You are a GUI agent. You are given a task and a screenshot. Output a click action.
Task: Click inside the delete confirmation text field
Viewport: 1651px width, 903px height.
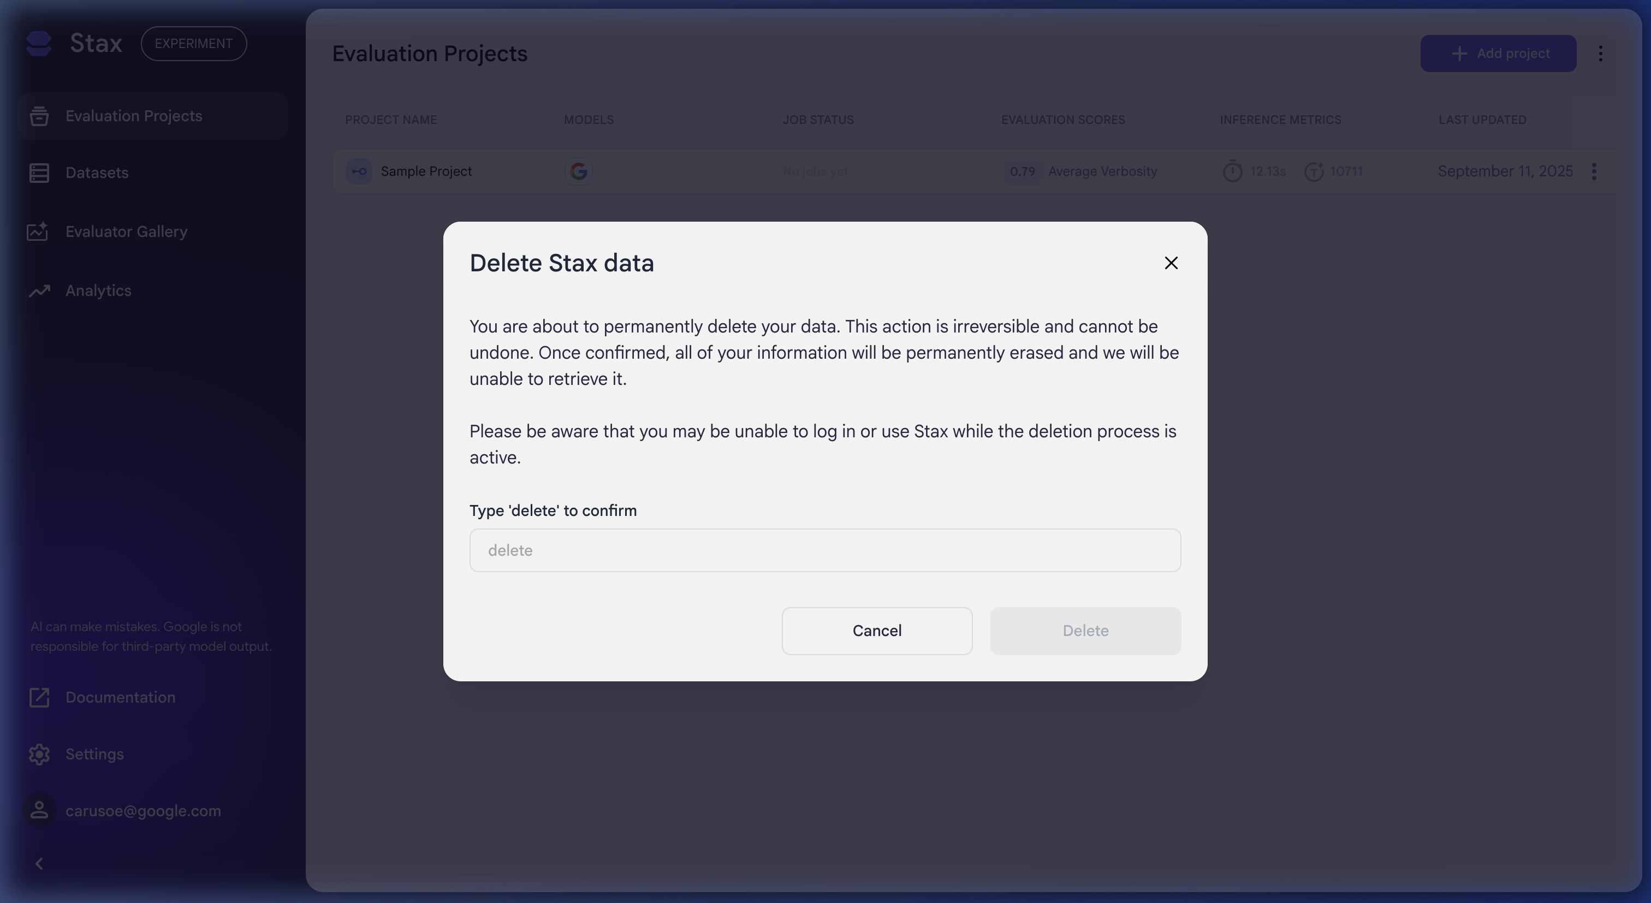click(x=824, y=550)
